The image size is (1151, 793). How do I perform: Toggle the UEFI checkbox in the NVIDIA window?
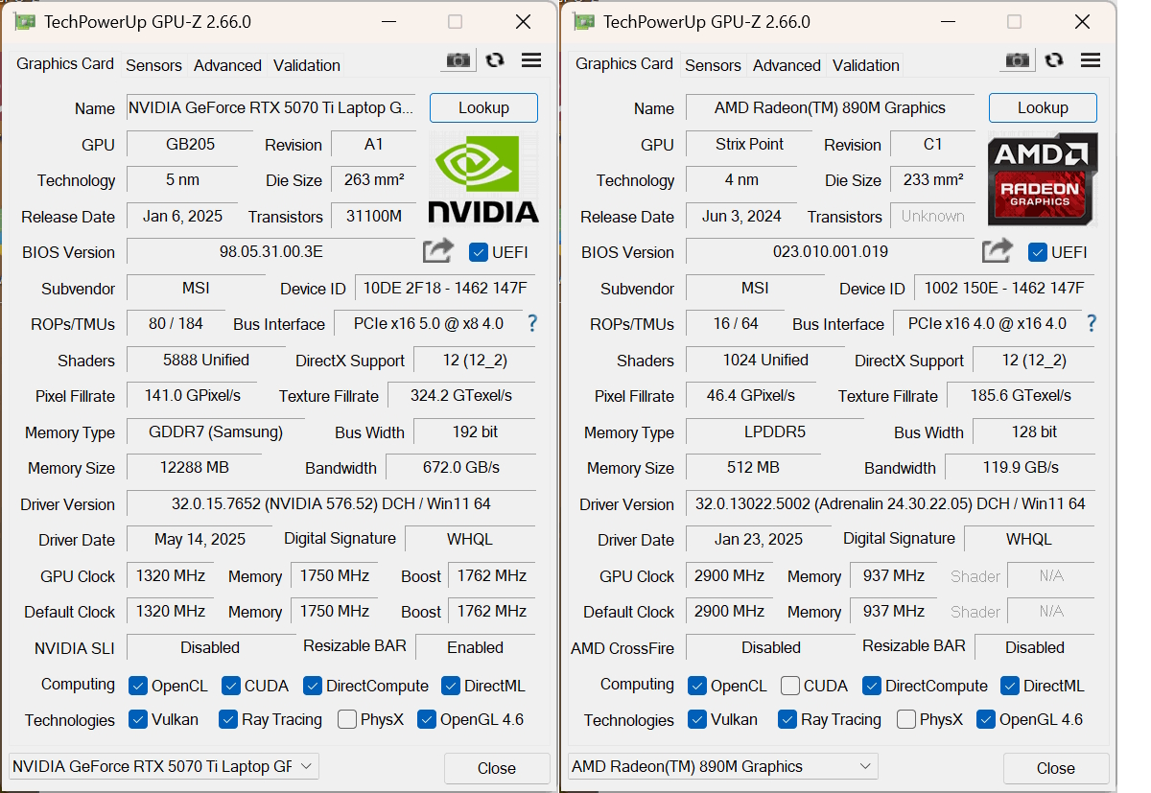click(479, 252)
